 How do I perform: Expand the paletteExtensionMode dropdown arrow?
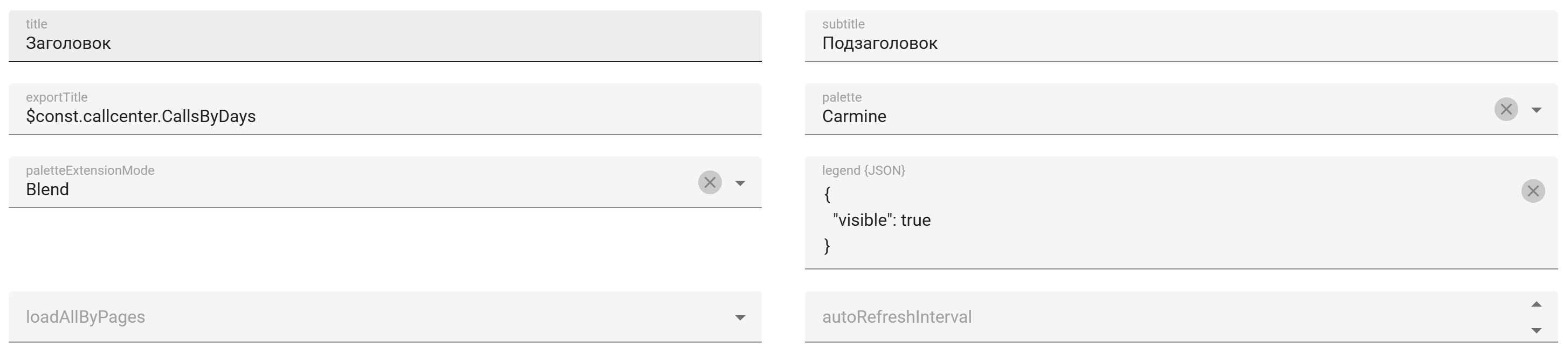pyautogui.click(x=740, y=183)
